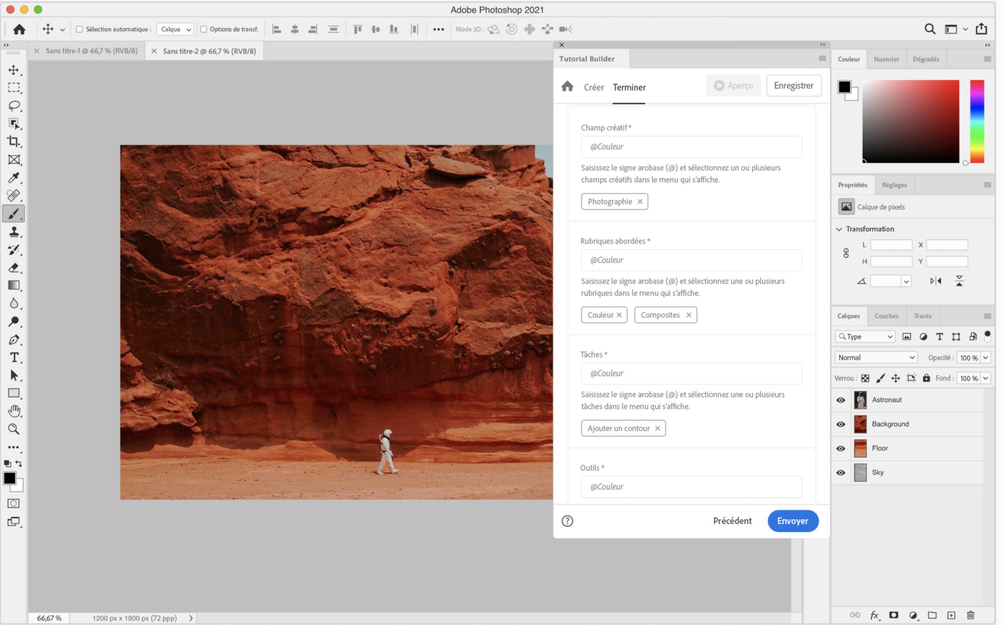Image resolution: width=1004 pixels, height=625 pixels.
Task: Hide the Astronaut layer
Action: click(x=840, y=400)
